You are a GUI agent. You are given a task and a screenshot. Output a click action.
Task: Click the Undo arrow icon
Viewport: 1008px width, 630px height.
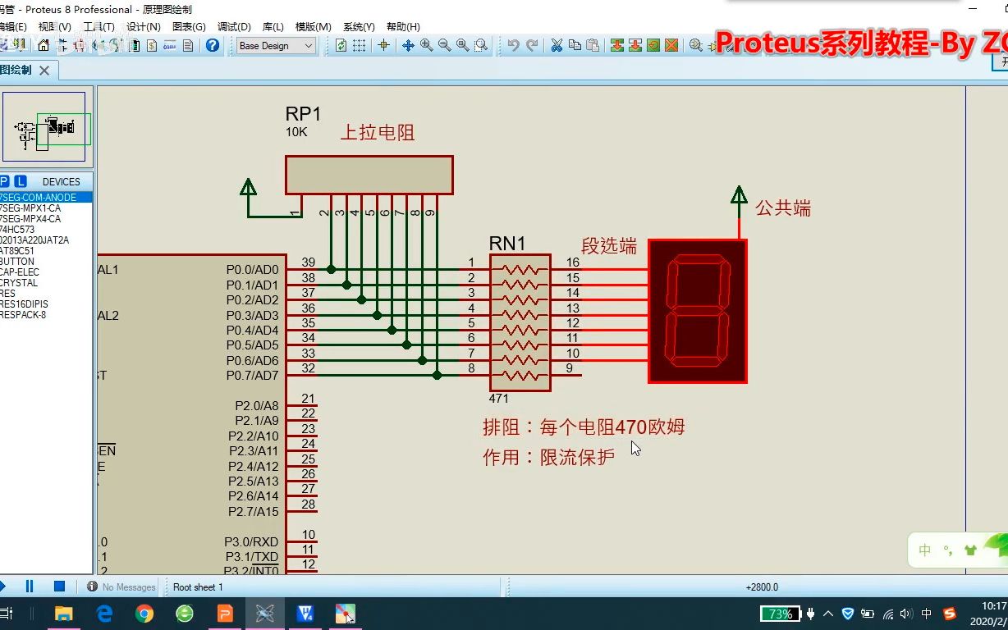tap(513, 46)
